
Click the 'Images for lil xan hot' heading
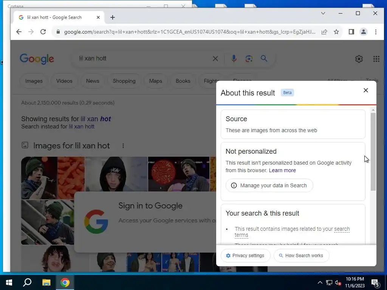tap(71, 146)
